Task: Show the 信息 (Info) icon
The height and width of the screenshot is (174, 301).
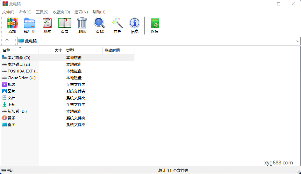Action: click(134, 23)
